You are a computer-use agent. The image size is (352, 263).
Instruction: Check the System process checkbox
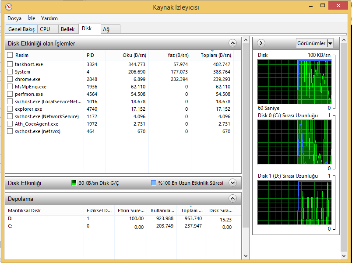[10, 72]
